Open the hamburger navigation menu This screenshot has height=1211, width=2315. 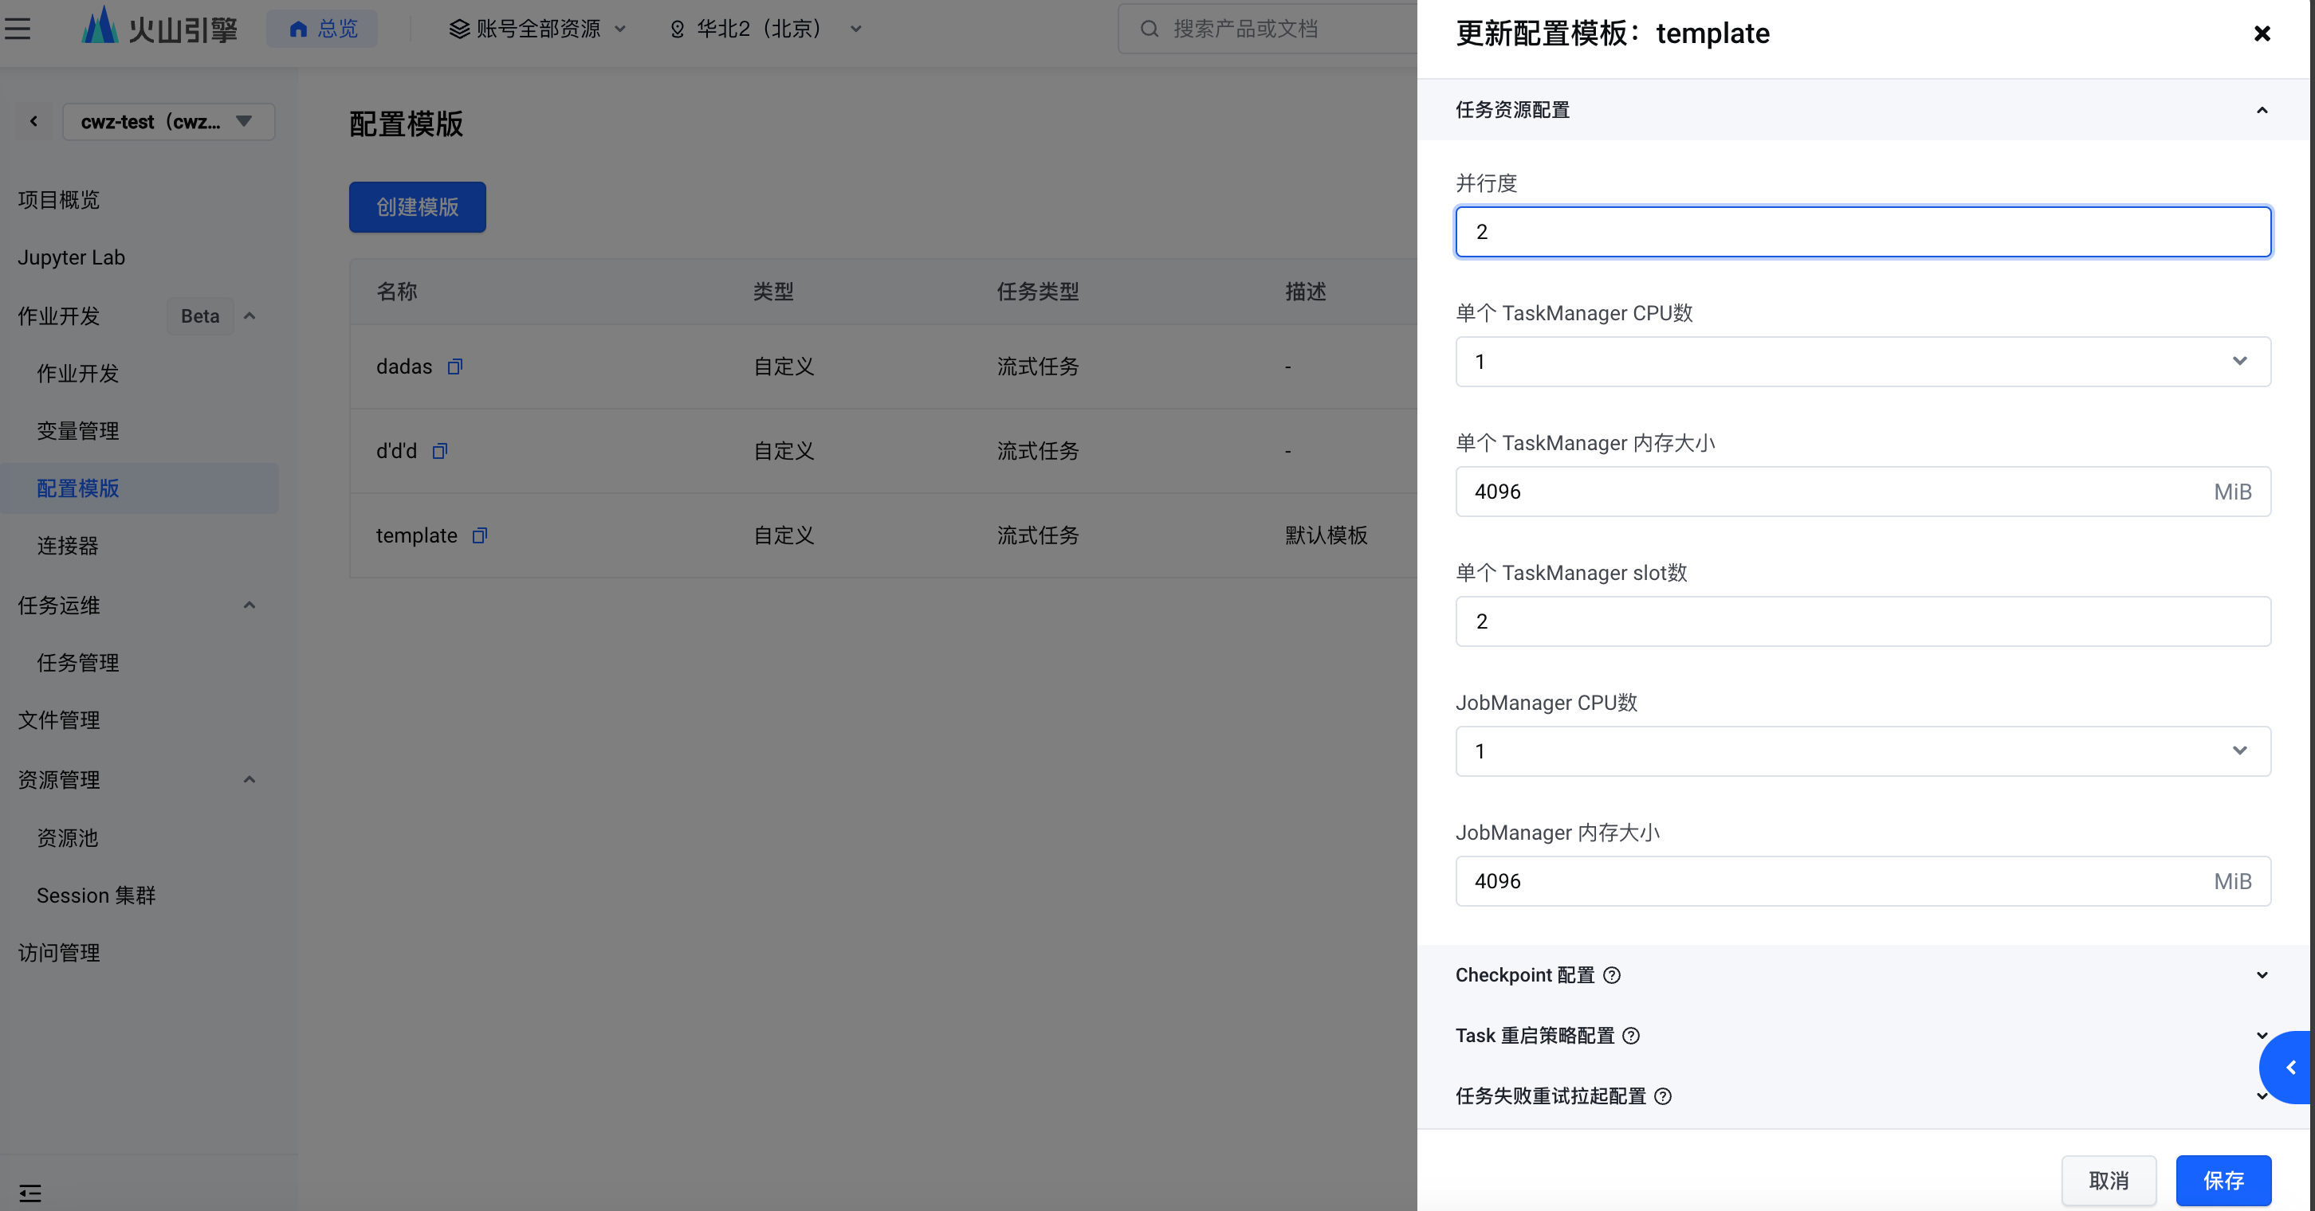[x=17, y=29]
